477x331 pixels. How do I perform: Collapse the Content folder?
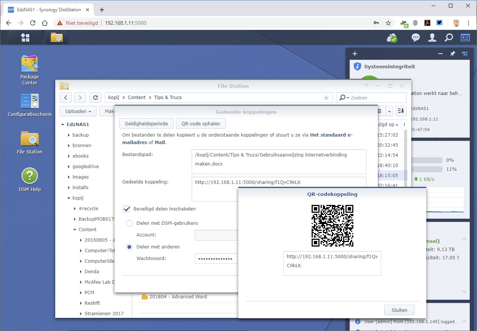tap(75, 230)
